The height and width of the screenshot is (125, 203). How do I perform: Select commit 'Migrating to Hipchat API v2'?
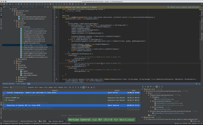72,105
